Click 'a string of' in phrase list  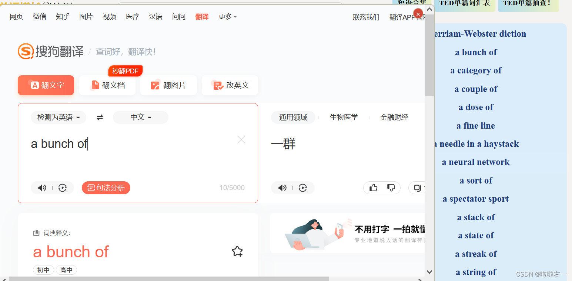click(x=476, y=272)
